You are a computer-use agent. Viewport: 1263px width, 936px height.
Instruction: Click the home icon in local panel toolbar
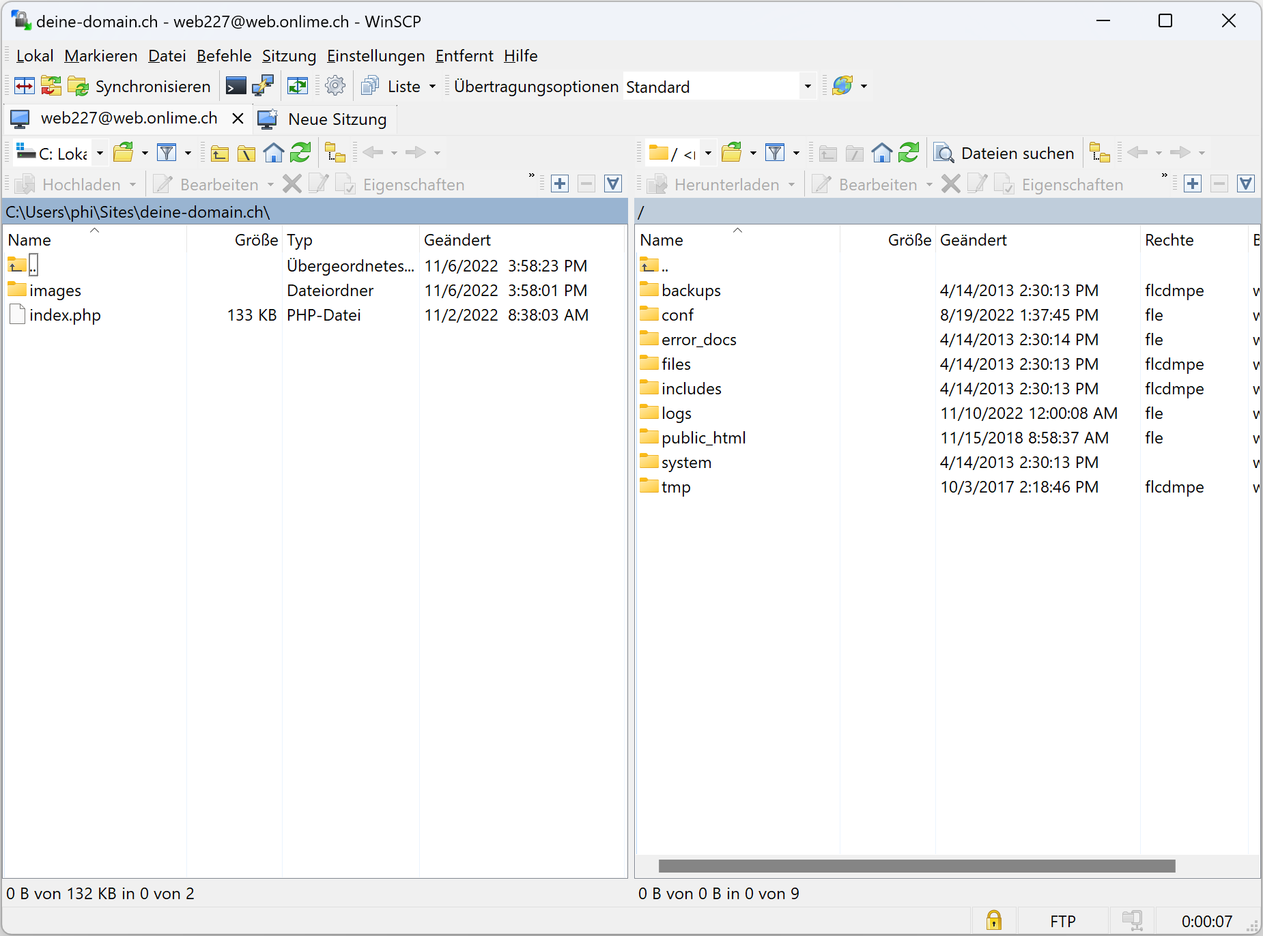tap(274, 152)
